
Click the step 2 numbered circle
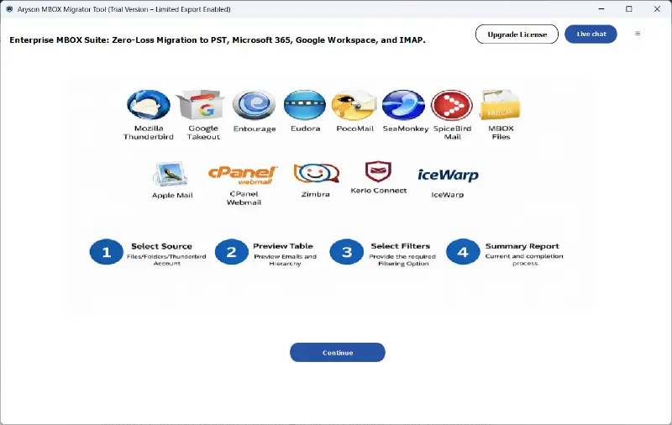[x=232, y=252]
